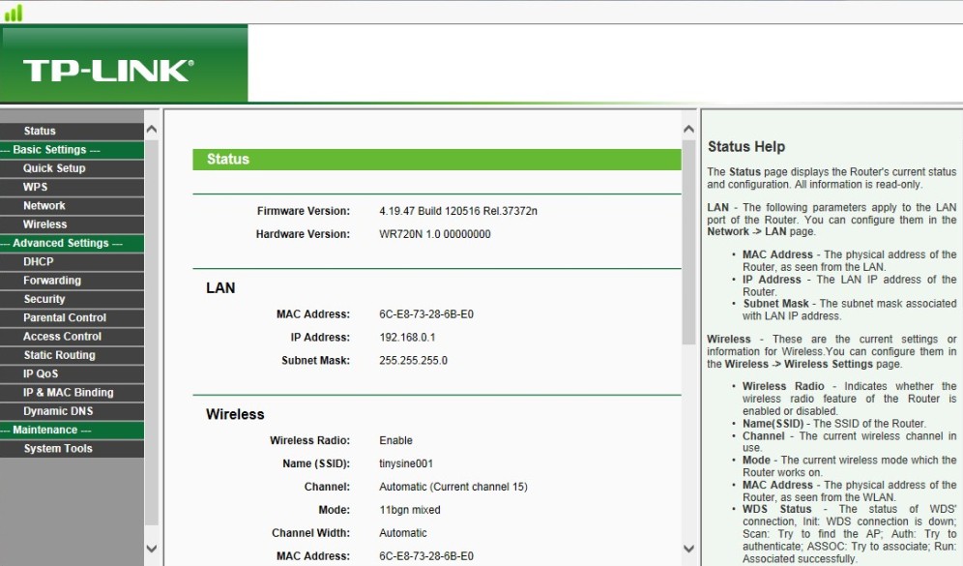The width and height of the screenshot is (963, 566).
Task: Click the status panel scroll-down arrow
Action: (688, 549)
